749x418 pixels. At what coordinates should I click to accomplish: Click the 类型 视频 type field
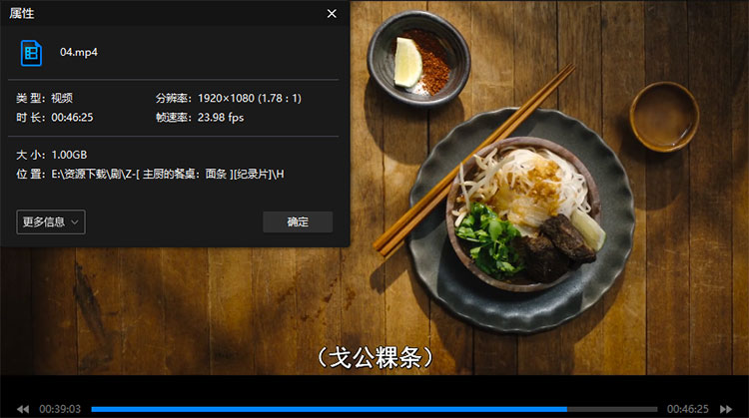(x=61, y=98)
